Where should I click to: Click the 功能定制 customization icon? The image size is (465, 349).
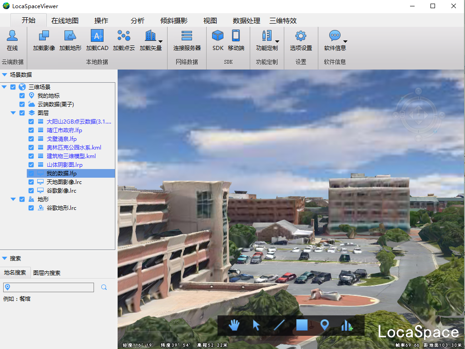click(x=267, y=35)
